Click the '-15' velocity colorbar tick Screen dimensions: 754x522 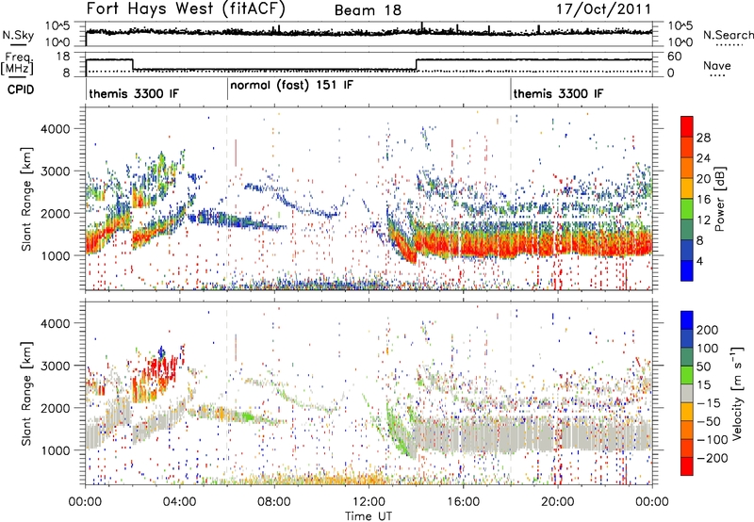709,403
